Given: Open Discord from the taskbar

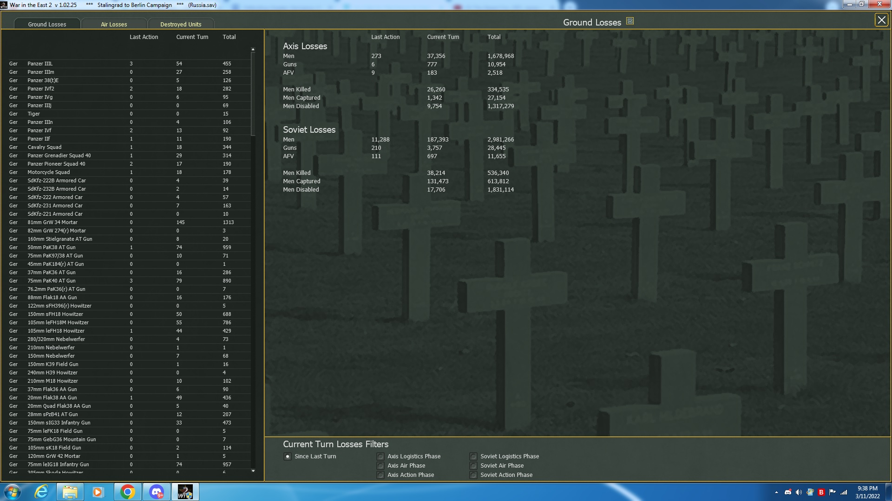Looking at the screenshot, I should 157,492.
